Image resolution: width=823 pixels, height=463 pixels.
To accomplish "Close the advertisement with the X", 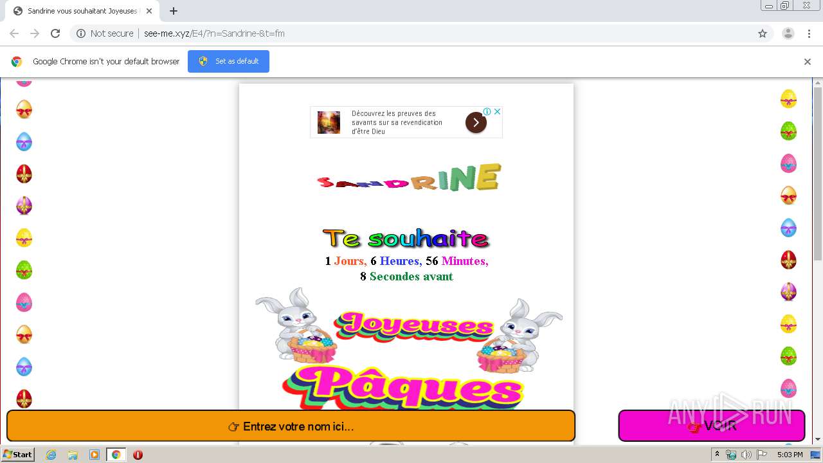I will 497,111.
